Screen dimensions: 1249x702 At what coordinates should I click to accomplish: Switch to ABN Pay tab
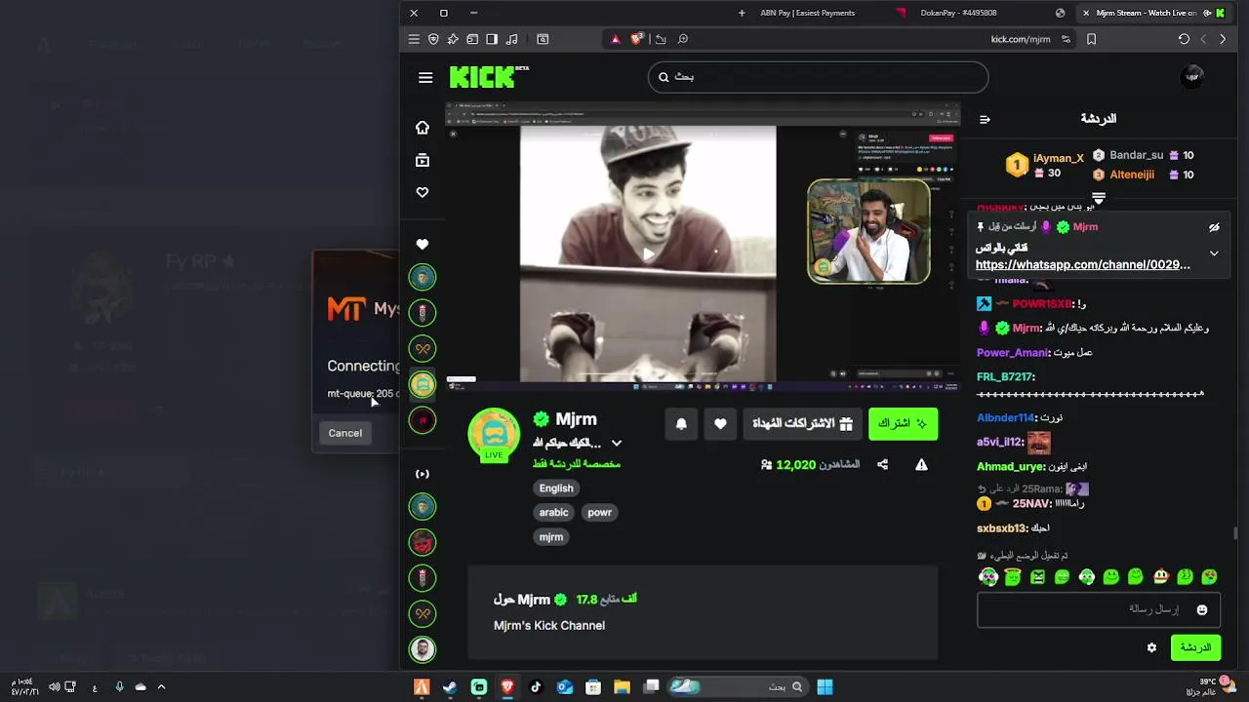806,13
